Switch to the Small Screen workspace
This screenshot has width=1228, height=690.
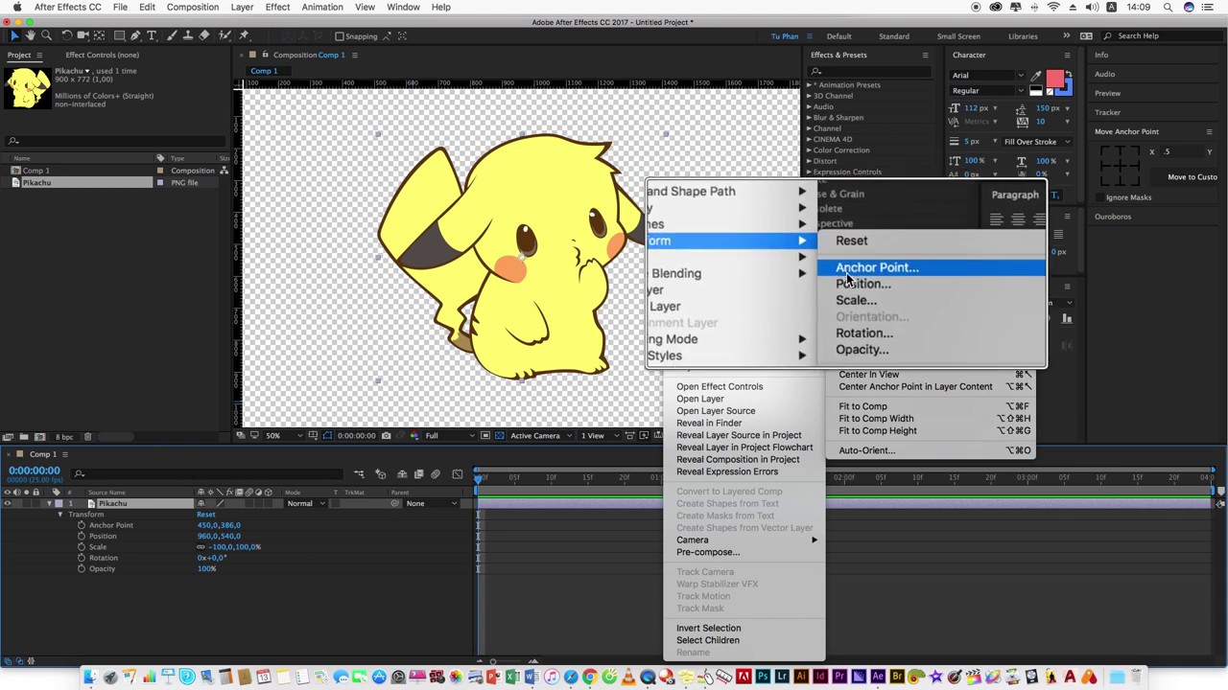point(958,36)
